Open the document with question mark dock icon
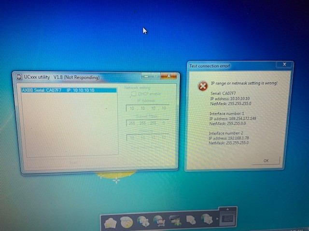309x231 pixels. 191,221
